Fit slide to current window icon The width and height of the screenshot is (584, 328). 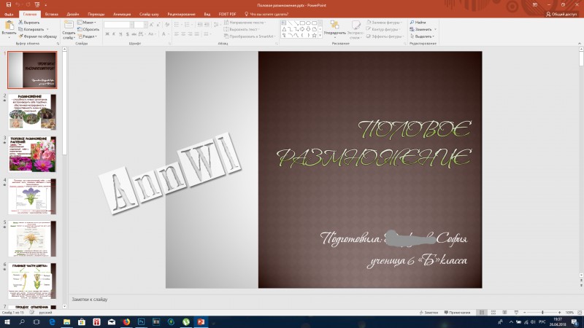pos(580,313)
